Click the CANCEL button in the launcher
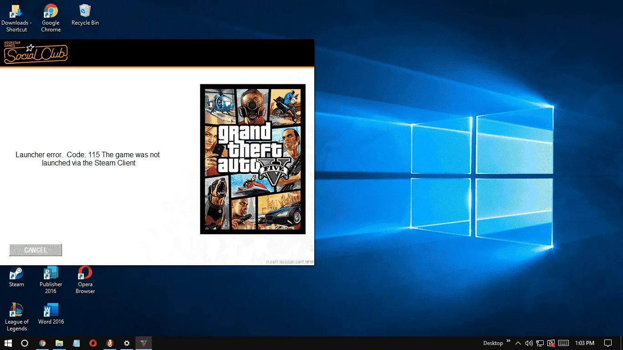 coord(36,250)
